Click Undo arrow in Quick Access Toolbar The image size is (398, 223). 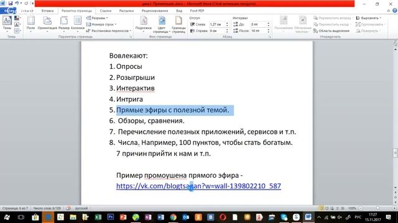click(17, 3)
